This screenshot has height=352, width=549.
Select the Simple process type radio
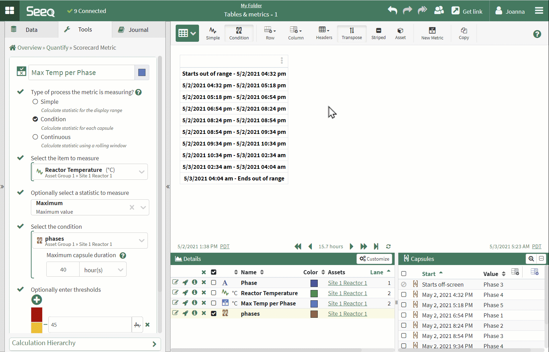coord(35,102)
